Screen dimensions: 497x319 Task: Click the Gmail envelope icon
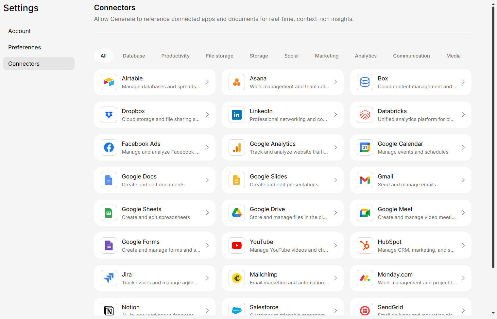365,180
